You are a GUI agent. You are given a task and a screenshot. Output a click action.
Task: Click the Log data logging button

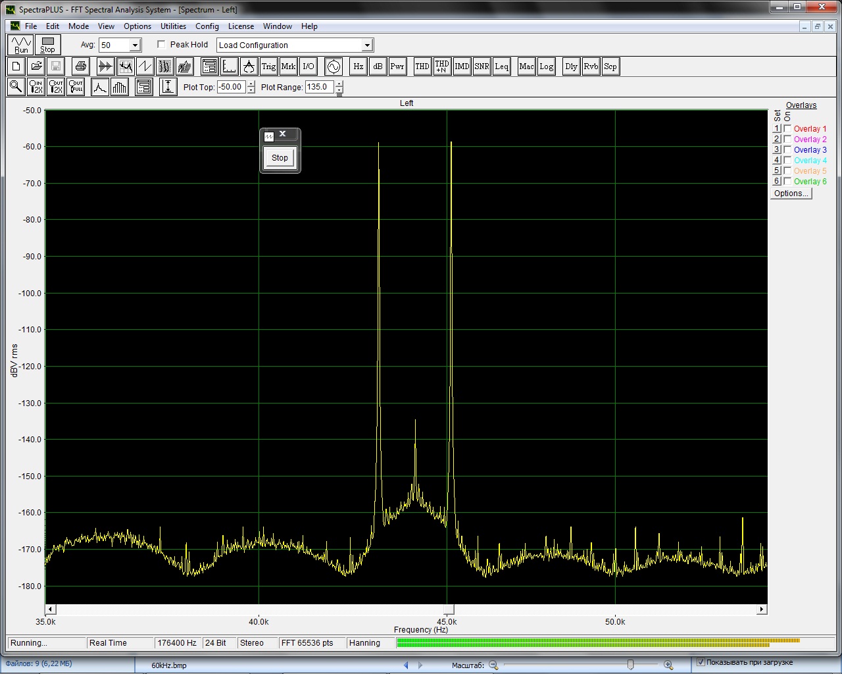546,66
